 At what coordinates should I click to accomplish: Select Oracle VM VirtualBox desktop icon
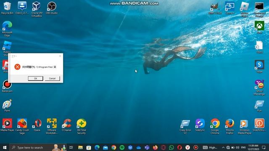pyautogui.click(x=37, y=9)
